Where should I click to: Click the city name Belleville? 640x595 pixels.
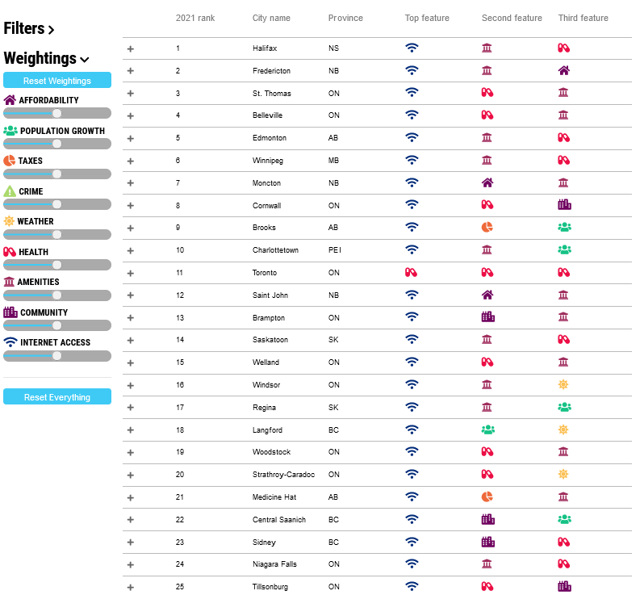click(267, 115)
